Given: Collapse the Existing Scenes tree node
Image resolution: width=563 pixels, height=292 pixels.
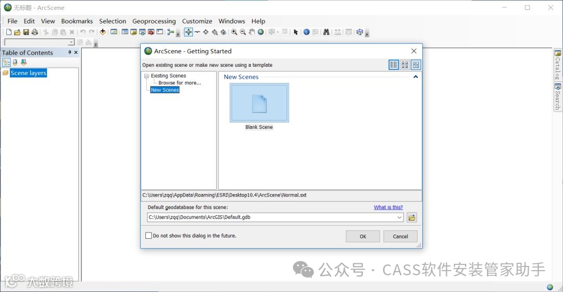Looking at the screenshot, I should point(146,76).
